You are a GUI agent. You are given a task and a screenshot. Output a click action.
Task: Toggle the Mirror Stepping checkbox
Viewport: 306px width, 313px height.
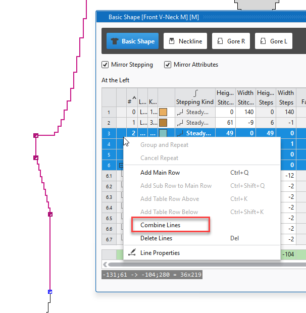pos(105,65)
